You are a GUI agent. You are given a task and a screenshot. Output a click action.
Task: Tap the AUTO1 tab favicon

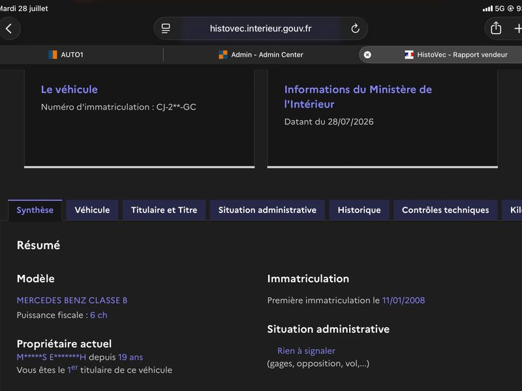pyautogui.click(x=53, y=55)
